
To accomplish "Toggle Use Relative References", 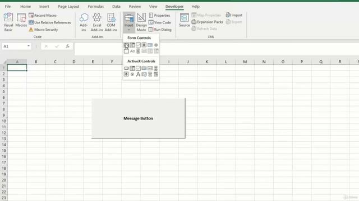I will [50, 22].
